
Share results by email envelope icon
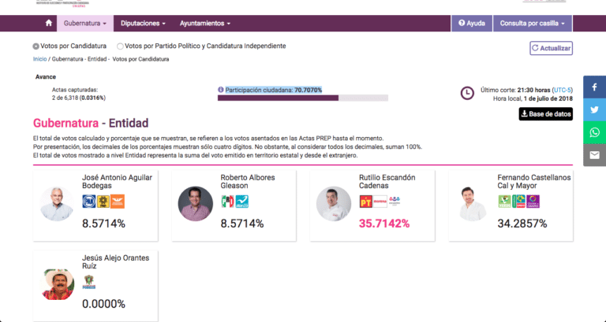coord(594,155)
